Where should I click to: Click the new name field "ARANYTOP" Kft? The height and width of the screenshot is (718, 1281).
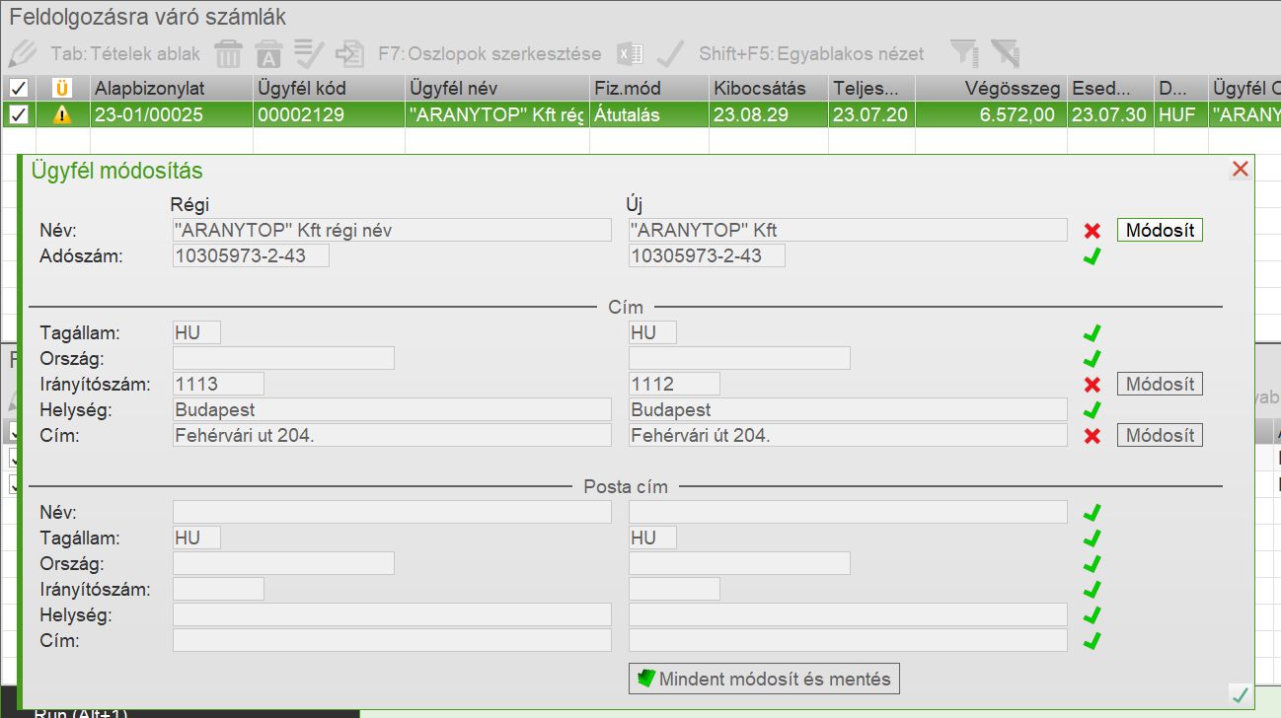pyautogui.click(x=848, y=231)
